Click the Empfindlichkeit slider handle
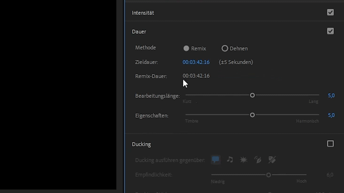Viewport: 344px width, 193px height. [x=268, y=175]
